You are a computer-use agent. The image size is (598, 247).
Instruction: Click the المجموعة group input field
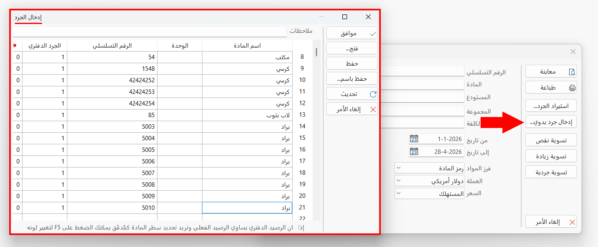(x=422, y=111)
